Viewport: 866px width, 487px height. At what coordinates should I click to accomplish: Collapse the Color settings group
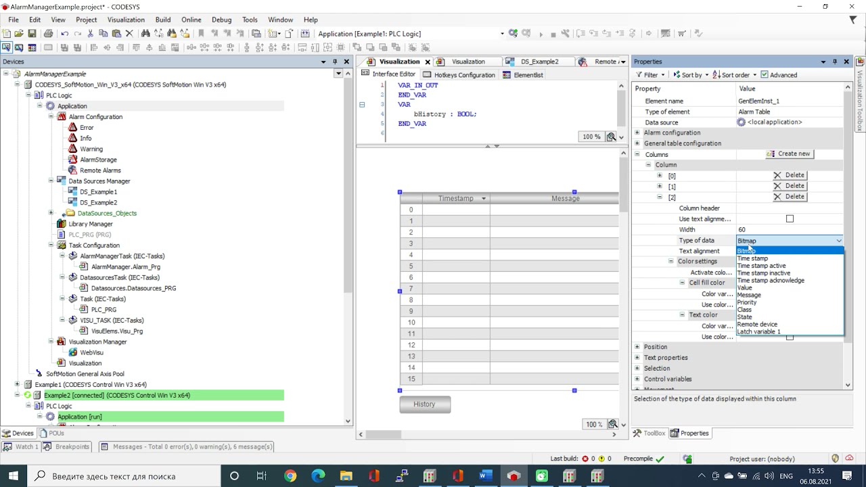(x=671, y=261)
